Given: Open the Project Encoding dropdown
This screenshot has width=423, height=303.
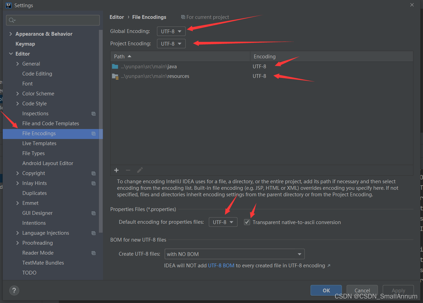Looking at the screenshot, I should [171, 44].
